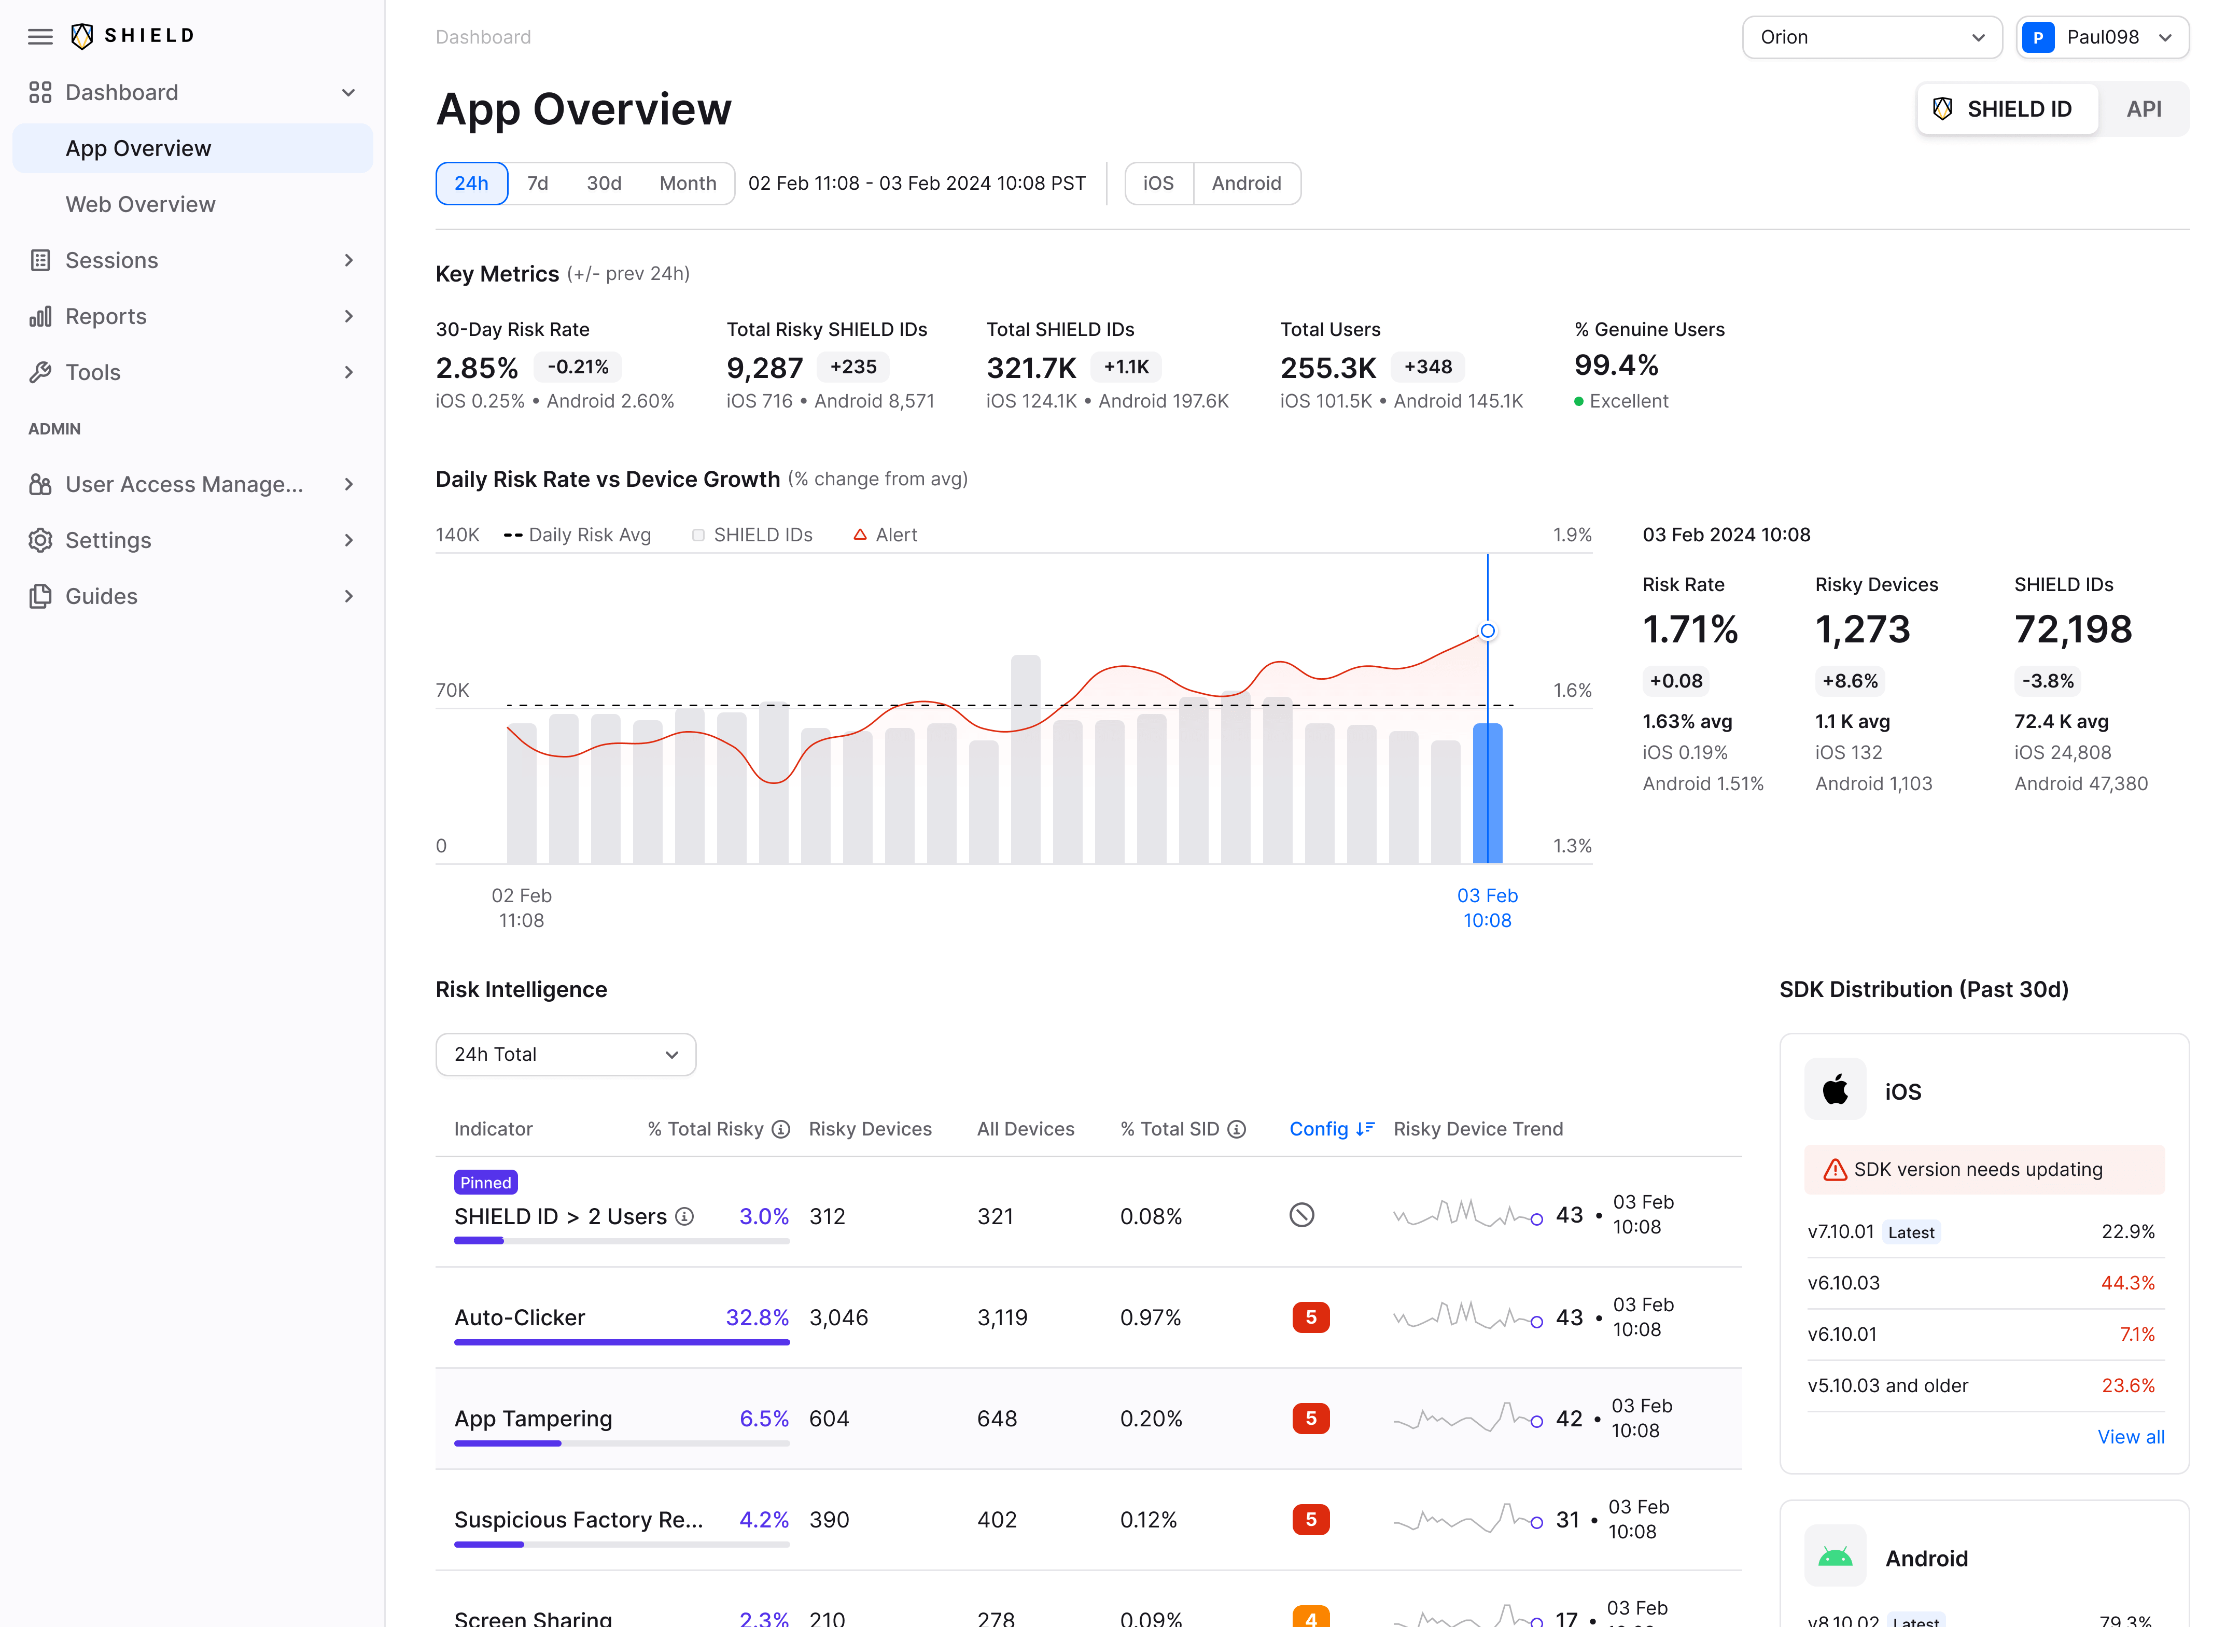Image resolution: width=2240 pixels, height=1627 pixels.
Task: Expand the Sessions sidebar section
Action: click(x=347, y=261)
